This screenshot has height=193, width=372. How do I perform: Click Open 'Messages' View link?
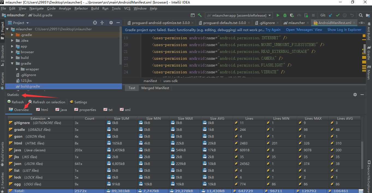point(304,30)
